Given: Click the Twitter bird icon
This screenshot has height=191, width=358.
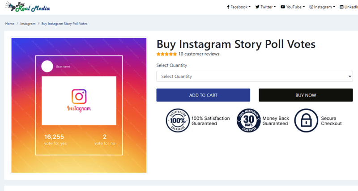Looking at the screenshot, I should [257, 7].
